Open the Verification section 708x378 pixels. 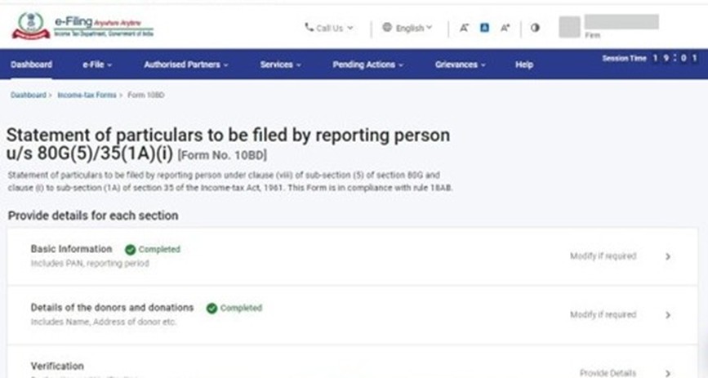352,362
